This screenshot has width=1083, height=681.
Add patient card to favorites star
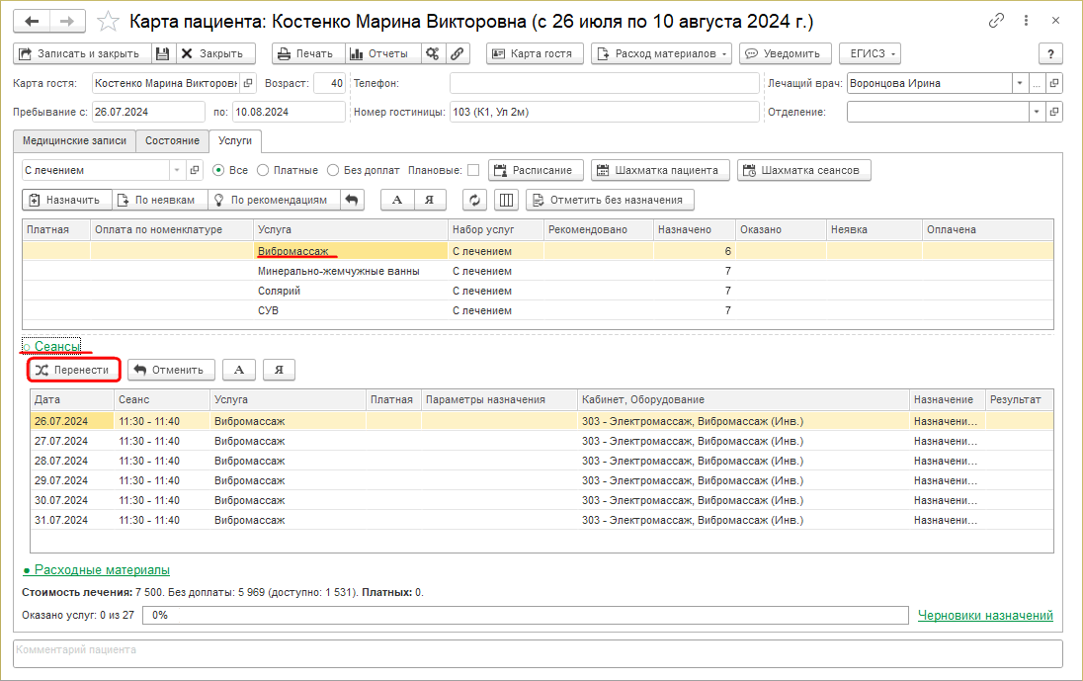(x=111, y=22)
